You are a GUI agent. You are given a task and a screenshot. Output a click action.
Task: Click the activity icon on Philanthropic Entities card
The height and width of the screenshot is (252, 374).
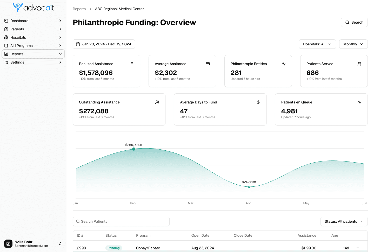point(283,64)
